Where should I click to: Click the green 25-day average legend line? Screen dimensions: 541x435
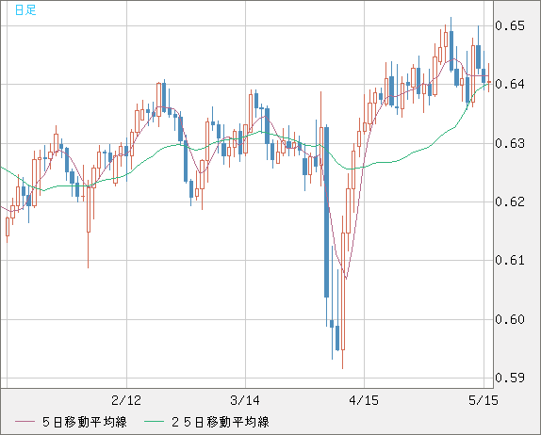(x=154, y=422)
